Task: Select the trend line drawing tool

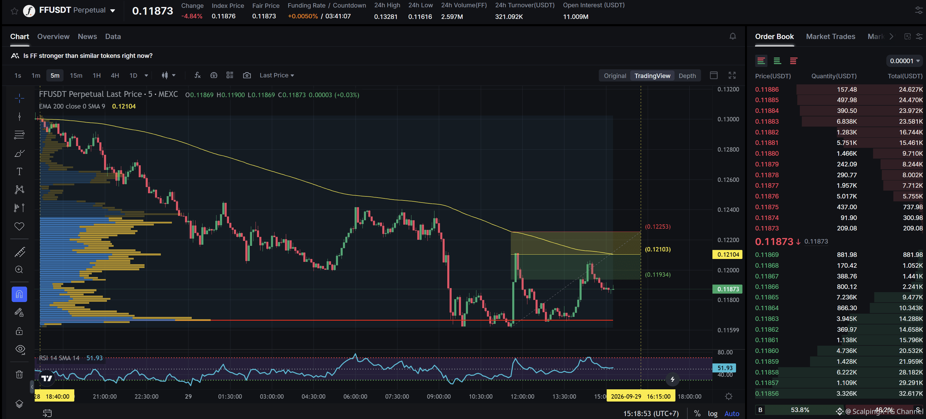Action: tap(20, 116)
